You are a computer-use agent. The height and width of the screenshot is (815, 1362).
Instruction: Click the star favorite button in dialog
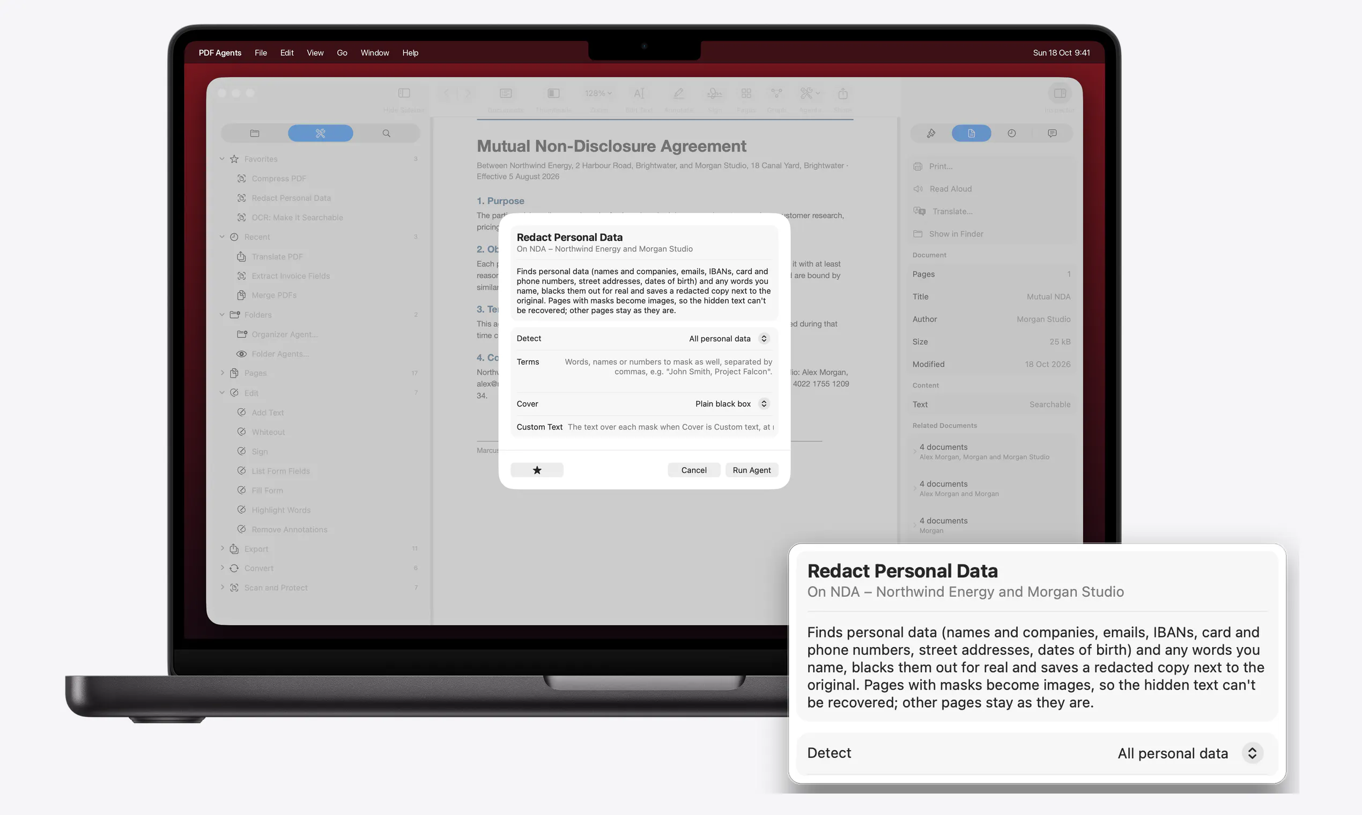537,470
